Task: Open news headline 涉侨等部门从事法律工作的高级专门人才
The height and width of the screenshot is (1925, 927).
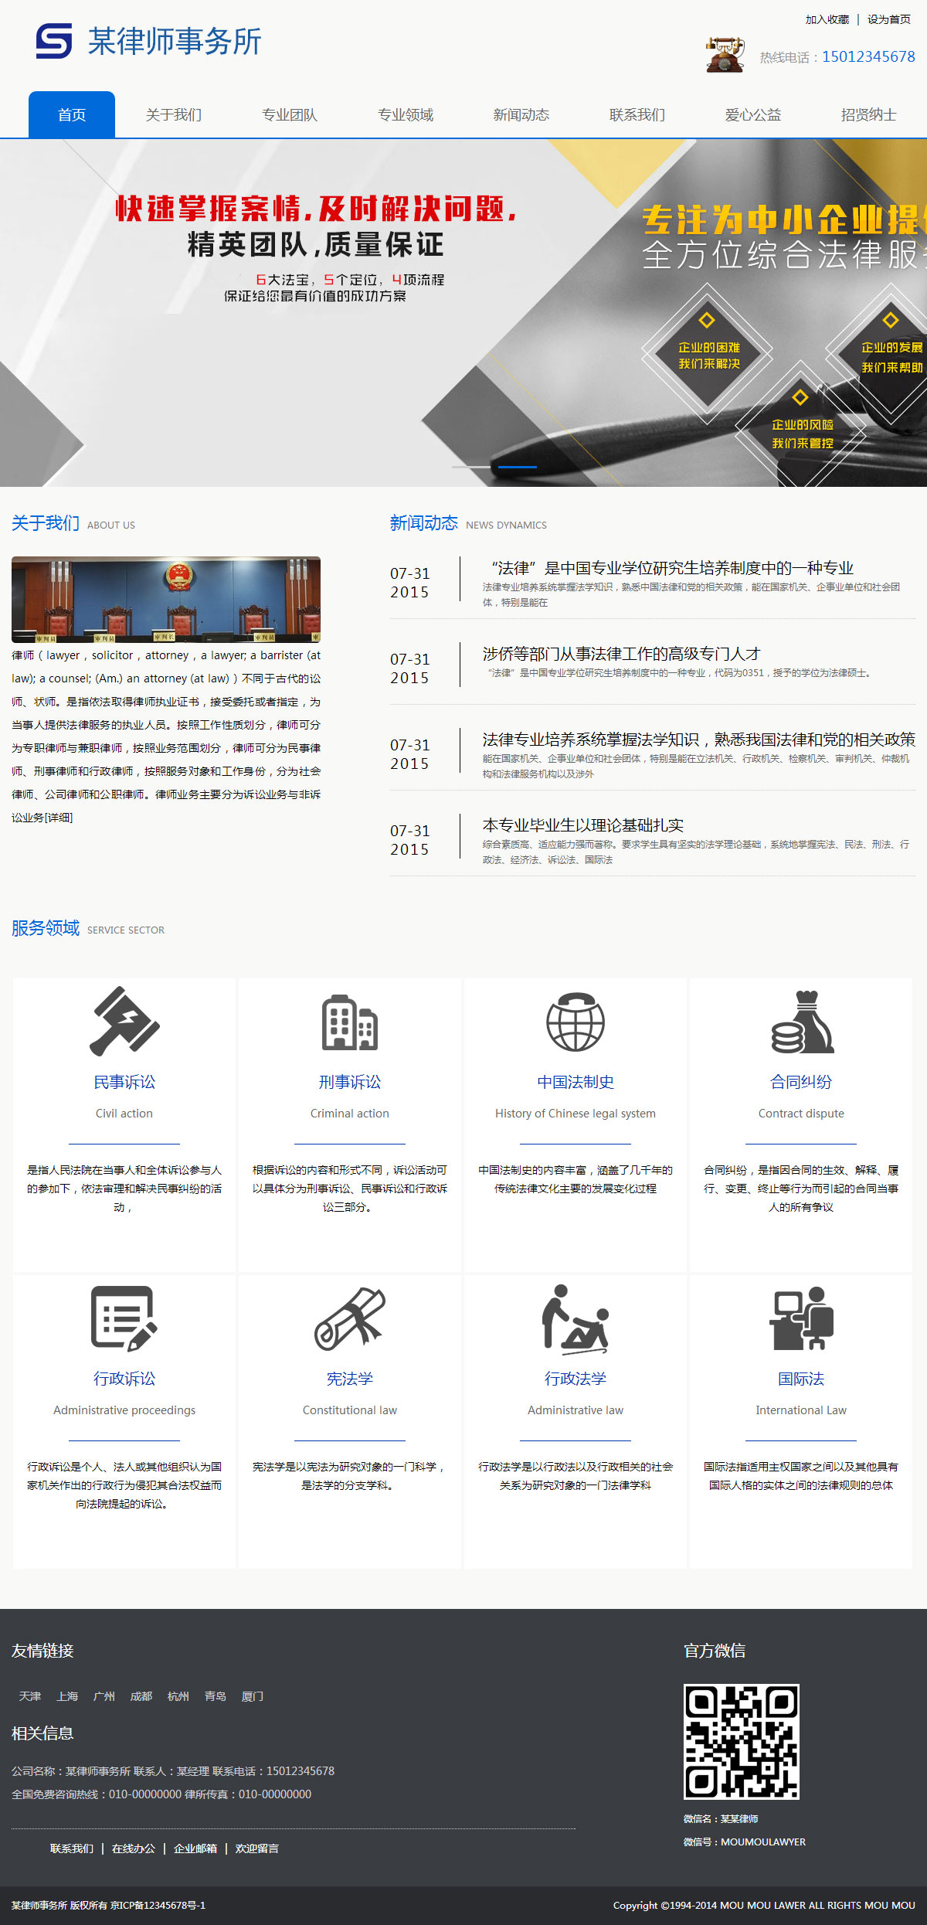Action: 621,654
